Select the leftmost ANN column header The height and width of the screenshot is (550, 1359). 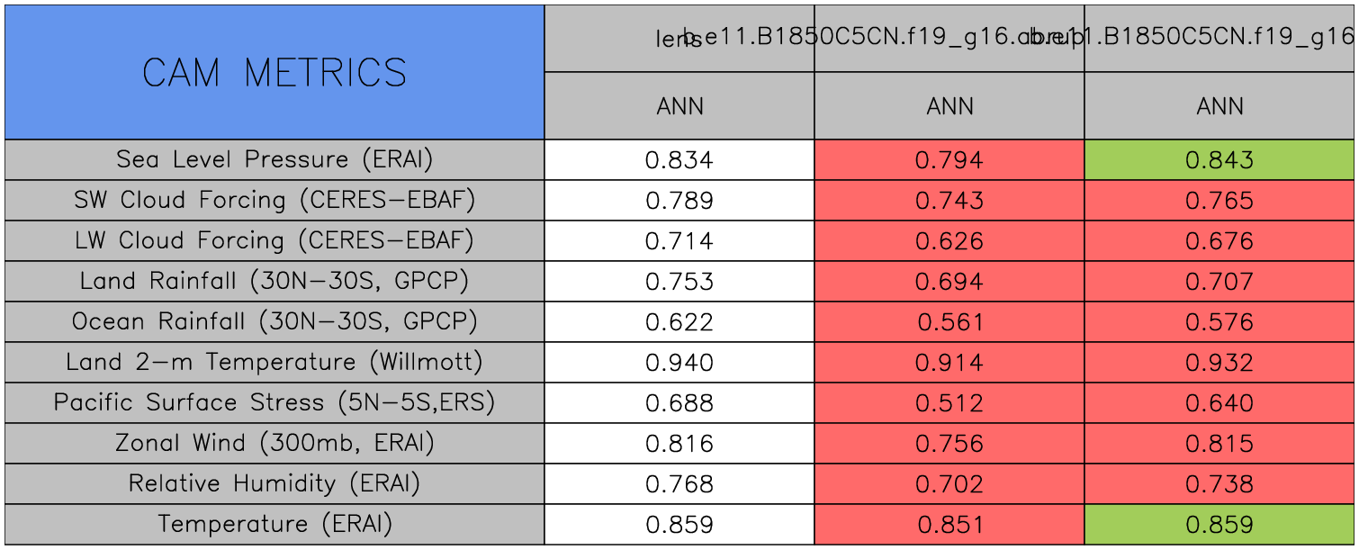[679, 106]
